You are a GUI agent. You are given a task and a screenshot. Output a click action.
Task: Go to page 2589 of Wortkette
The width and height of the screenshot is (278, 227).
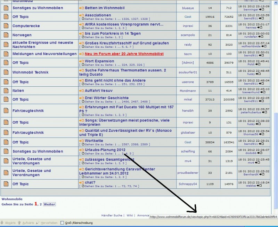(x=145, y=144)
